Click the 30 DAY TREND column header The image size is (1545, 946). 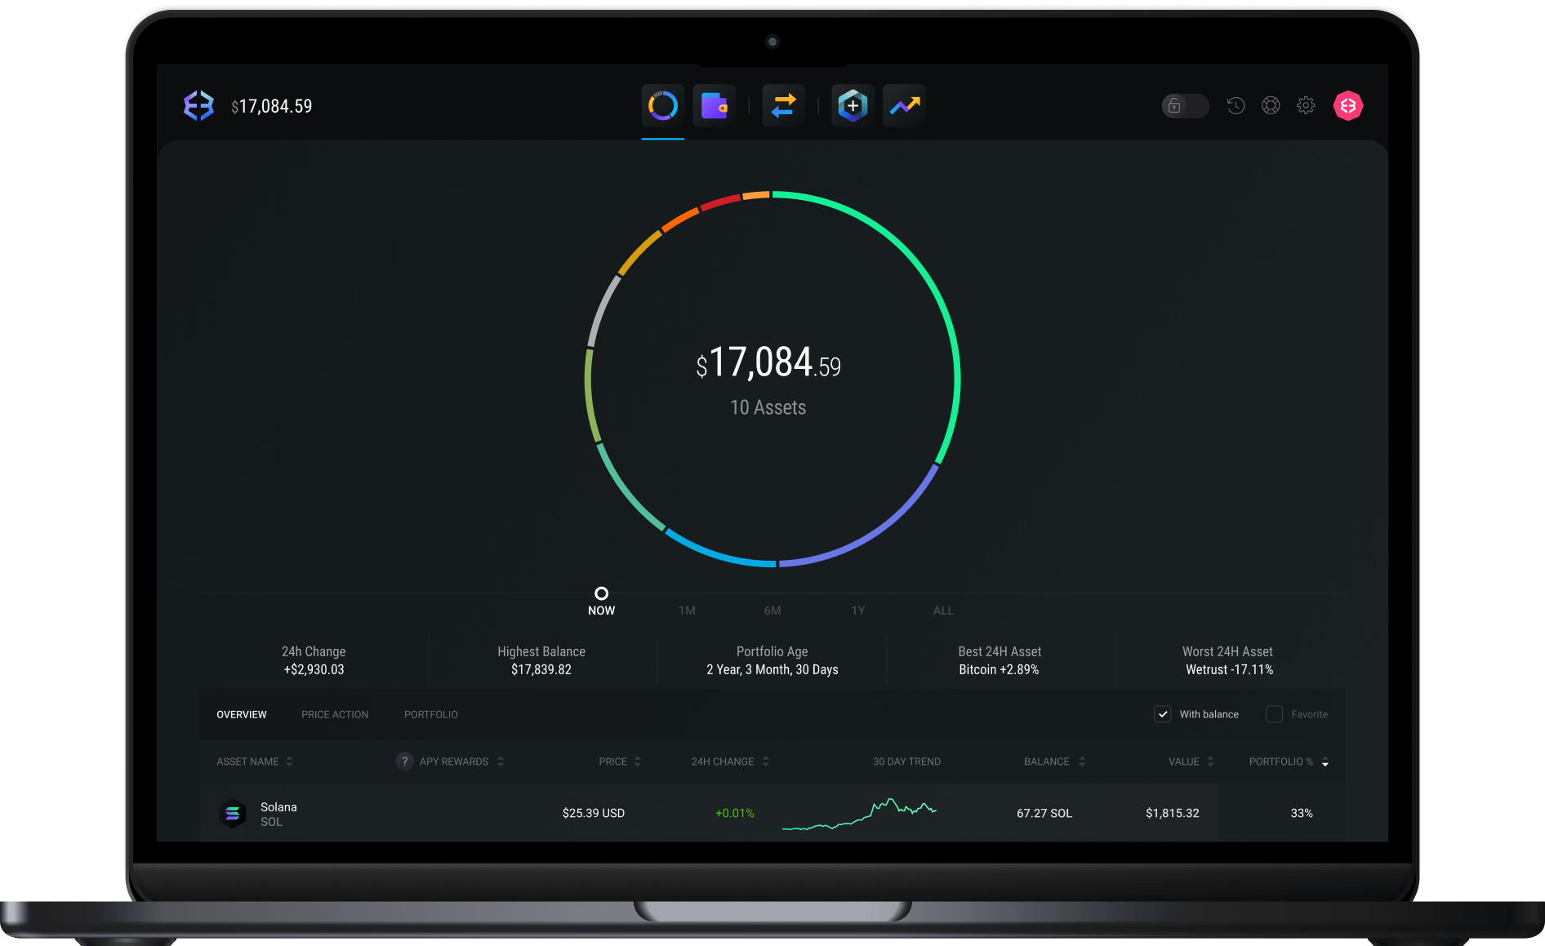click(x=906, y=762)
